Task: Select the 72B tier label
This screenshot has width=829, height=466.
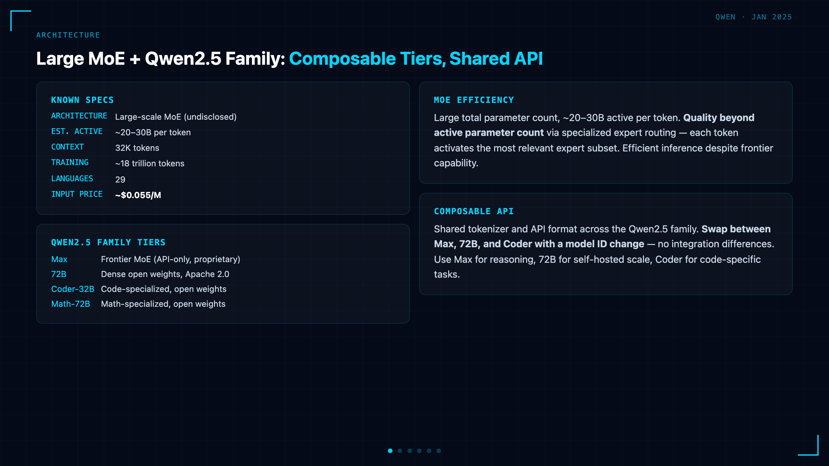Action: click(x=59, y=274)
